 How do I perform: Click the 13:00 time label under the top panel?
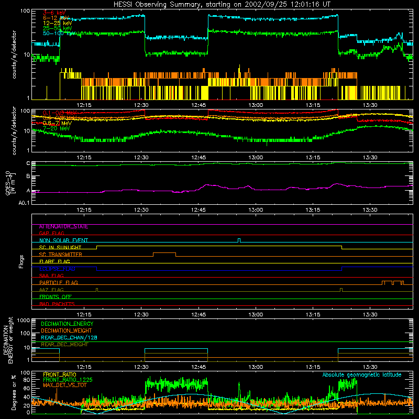(256, 105)
